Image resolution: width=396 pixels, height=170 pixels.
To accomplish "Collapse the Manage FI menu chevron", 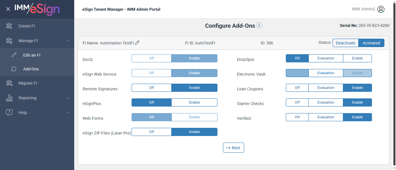I will (68, 41).
